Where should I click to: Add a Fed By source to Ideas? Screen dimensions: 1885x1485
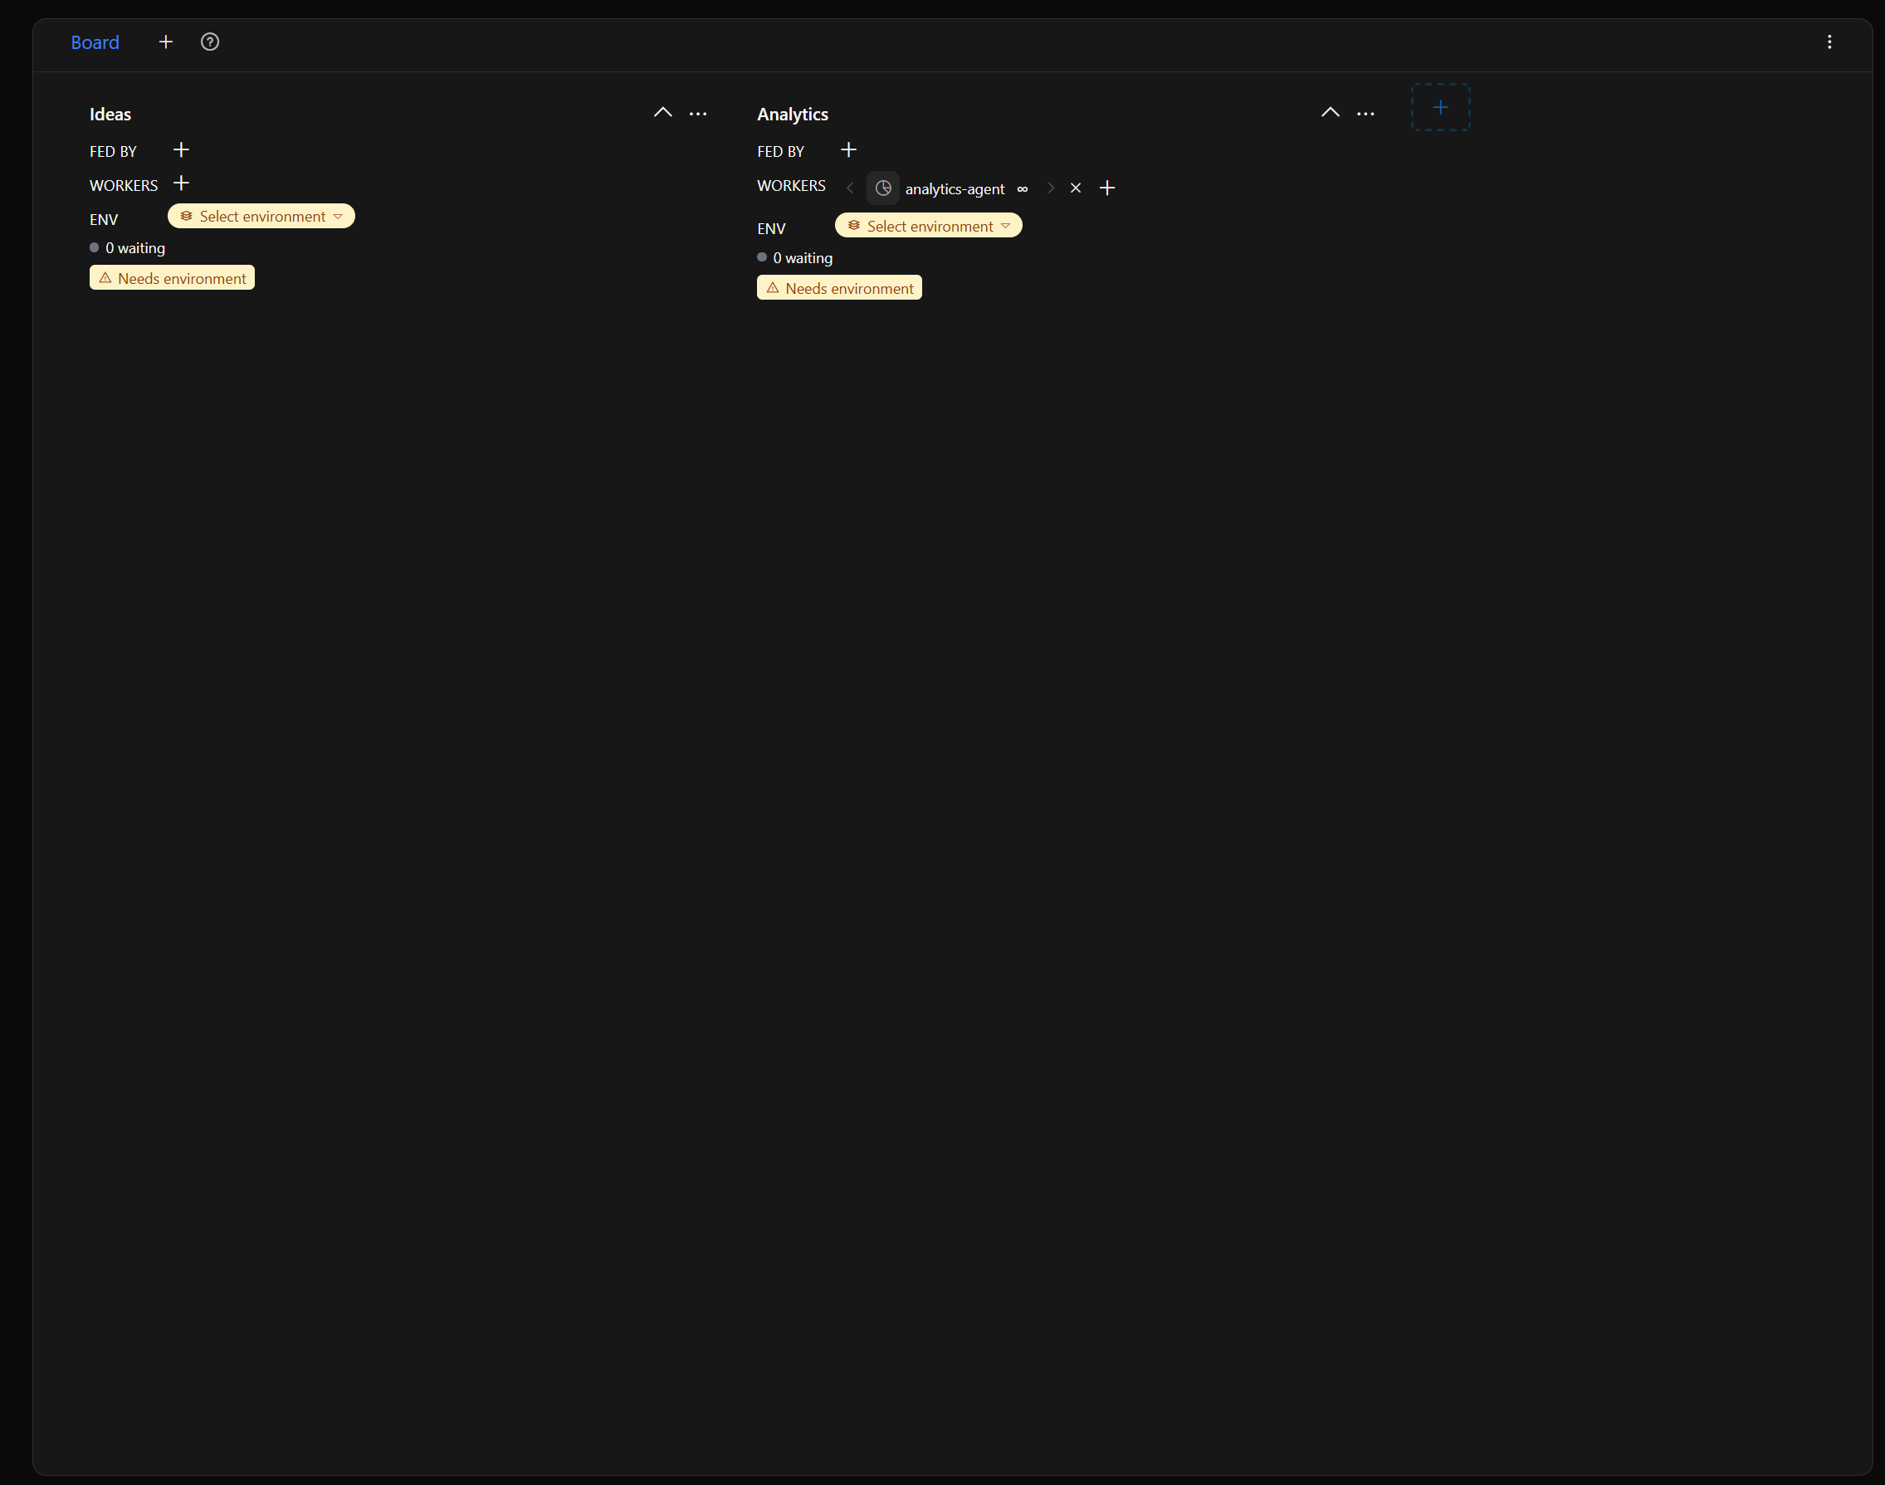tap(181, 150)
